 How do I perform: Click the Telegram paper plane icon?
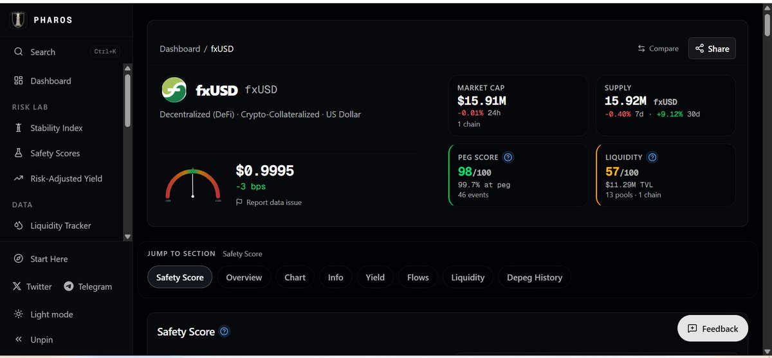pos(69,287)
